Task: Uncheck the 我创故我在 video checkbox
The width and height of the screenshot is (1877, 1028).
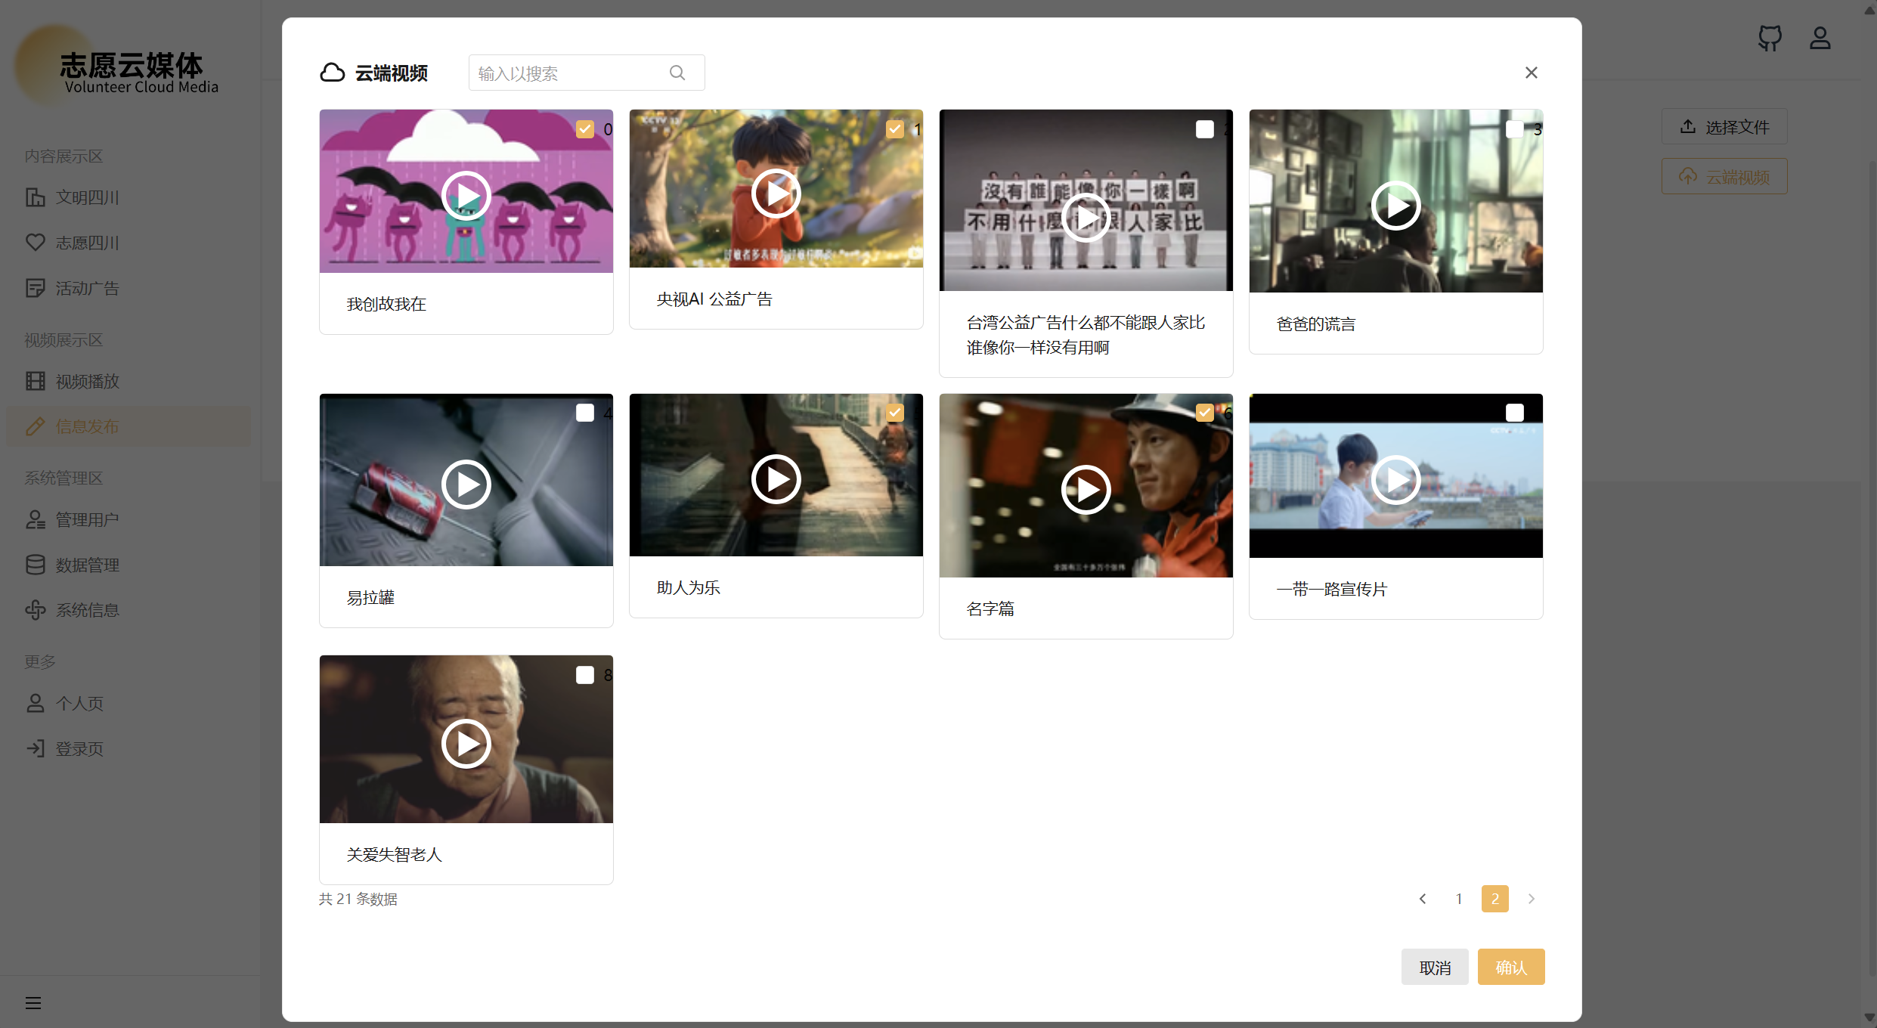Action: [x=584, y=129]
